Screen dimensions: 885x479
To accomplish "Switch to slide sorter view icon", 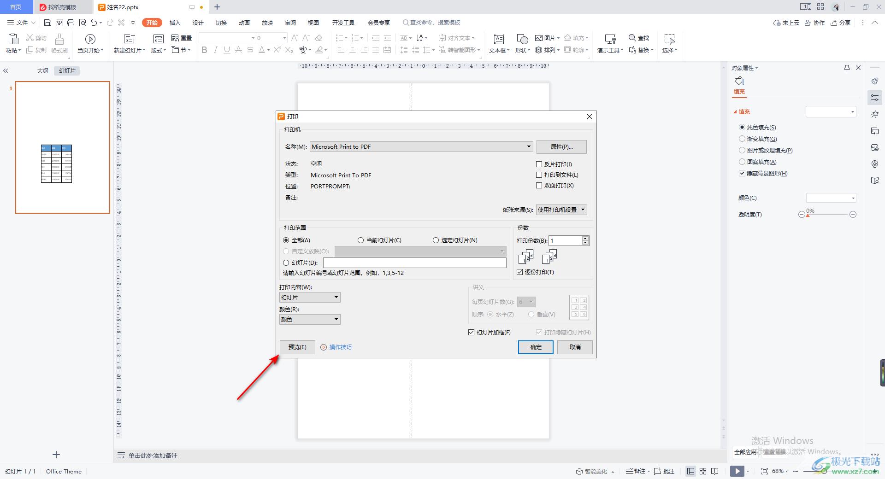I will click(703, 471).
